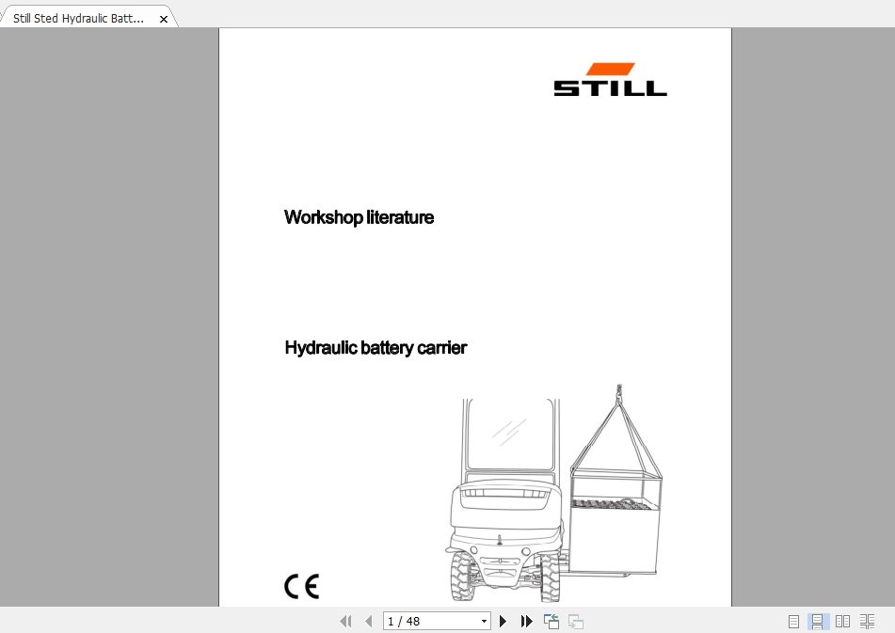This screenshot has width=895, height=633.
Task: Go to the previous page
Action: point(369,621)
